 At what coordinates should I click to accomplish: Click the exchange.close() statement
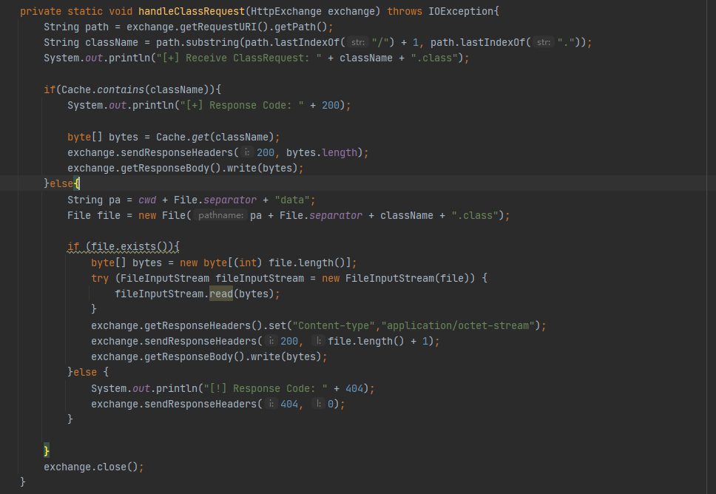coord(94,467)
